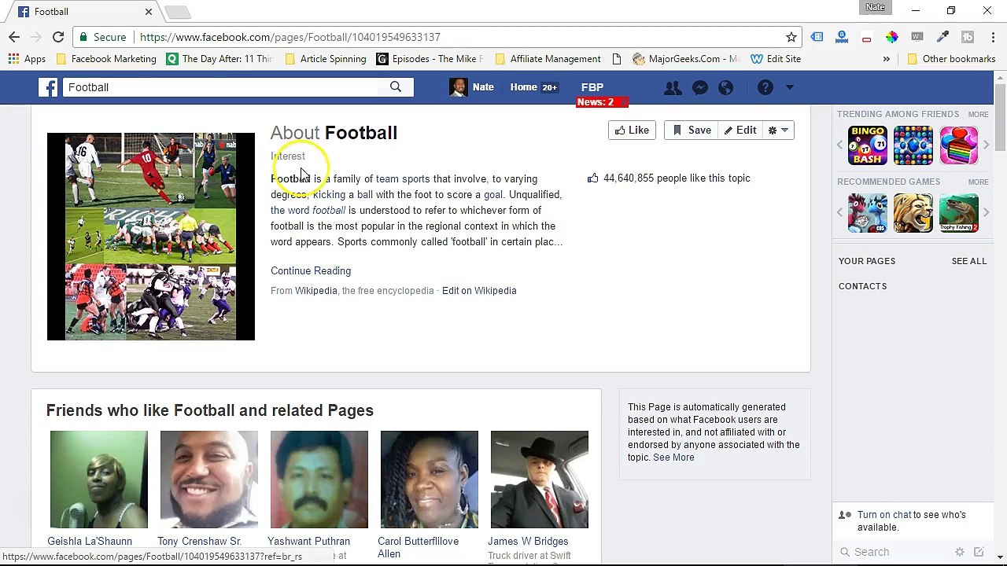Go to next recommended games with right arrow

[986, 213]
